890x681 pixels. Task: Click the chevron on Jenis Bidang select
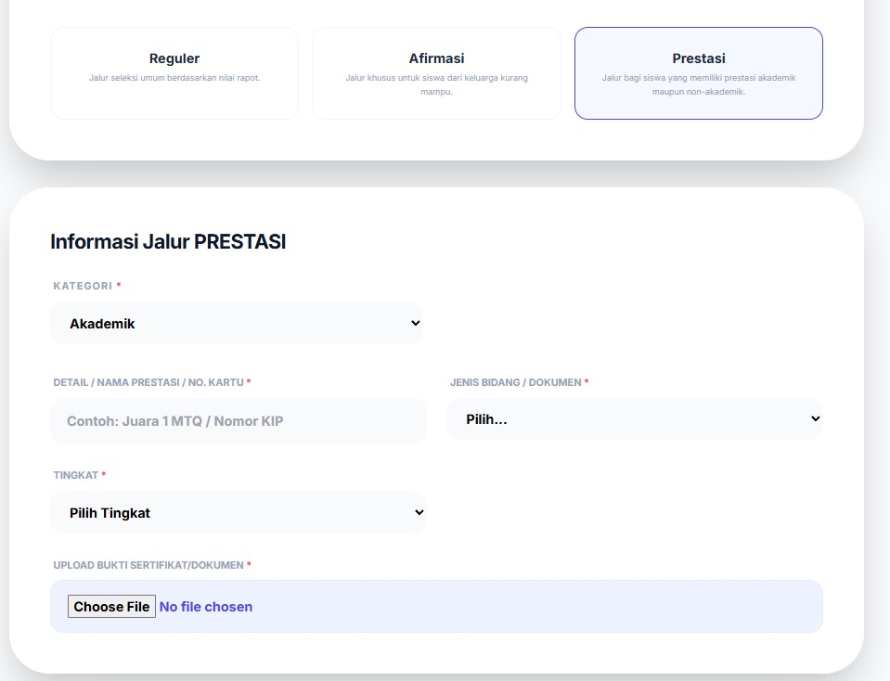[x=815, y=419]
